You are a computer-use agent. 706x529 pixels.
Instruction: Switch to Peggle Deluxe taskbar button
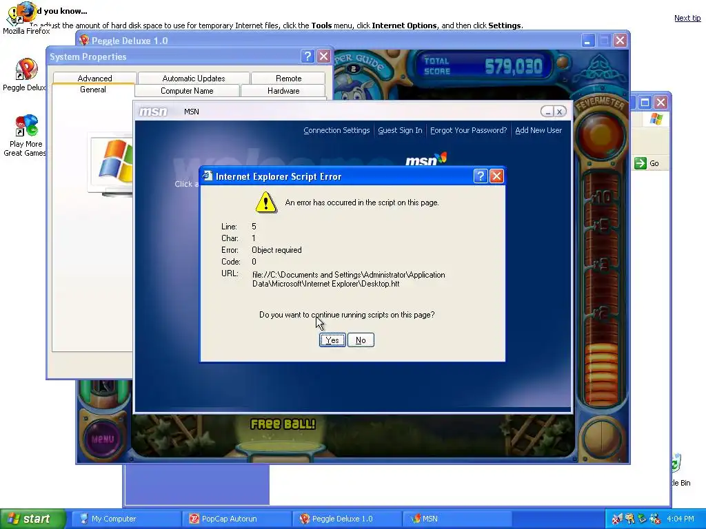347,519
